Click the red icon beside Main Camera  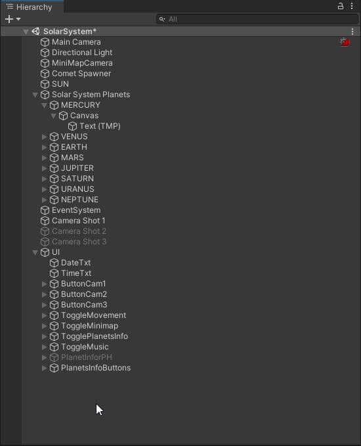coord(345,42)
